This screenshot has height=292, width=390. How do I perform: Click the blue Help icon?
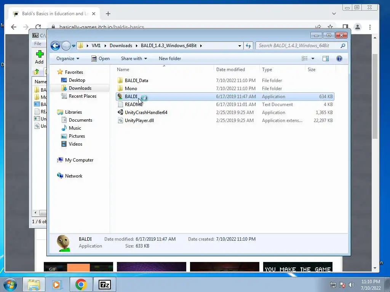(x=339, y=59)
